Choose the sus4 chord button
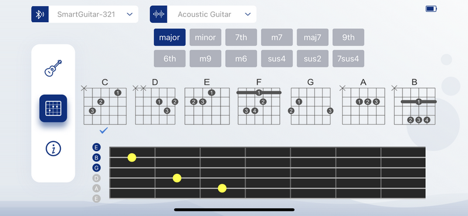Image resolution: width=468 pixels, height=216 pixels. coord(277,59)
